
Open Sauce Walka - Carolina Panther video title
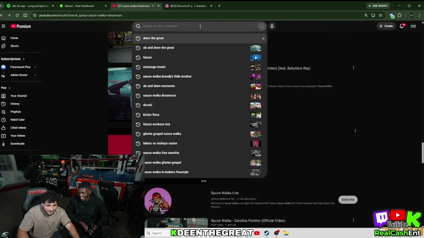(248, 220)
